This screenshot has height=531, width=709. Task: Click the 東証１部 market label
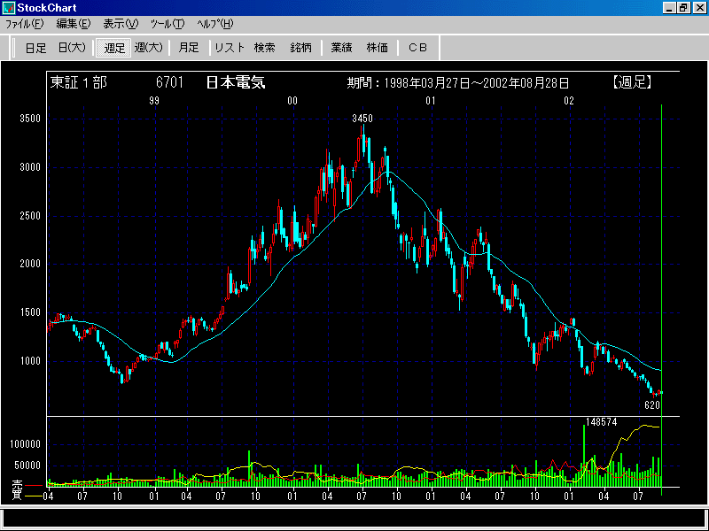coord(79,82)
